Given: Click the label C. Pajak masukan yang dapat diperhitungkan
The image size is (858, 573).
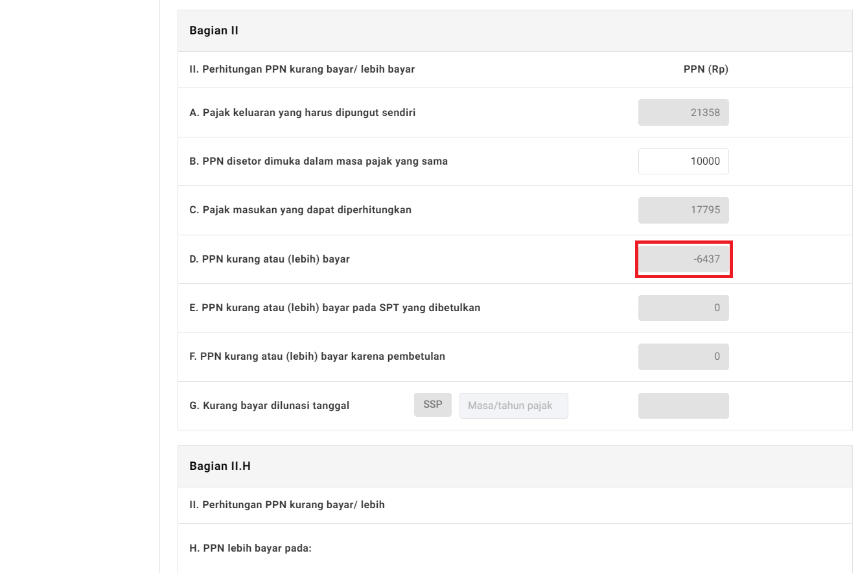Looking at the screenshot, I should pos(300,210).
